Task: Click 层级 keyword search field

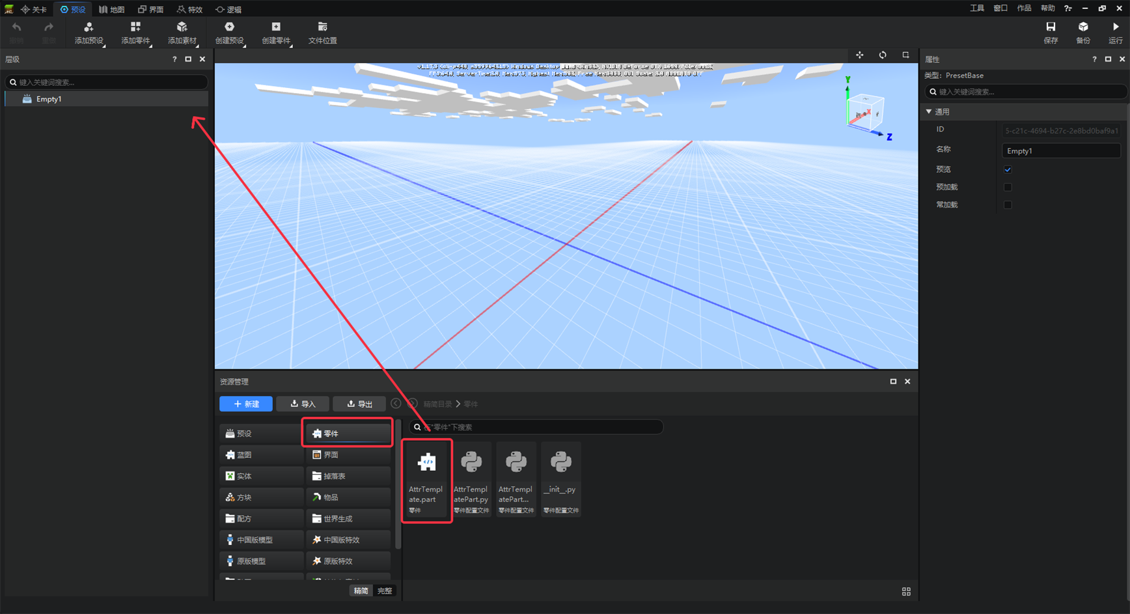Action: click(x=106, y=82)
